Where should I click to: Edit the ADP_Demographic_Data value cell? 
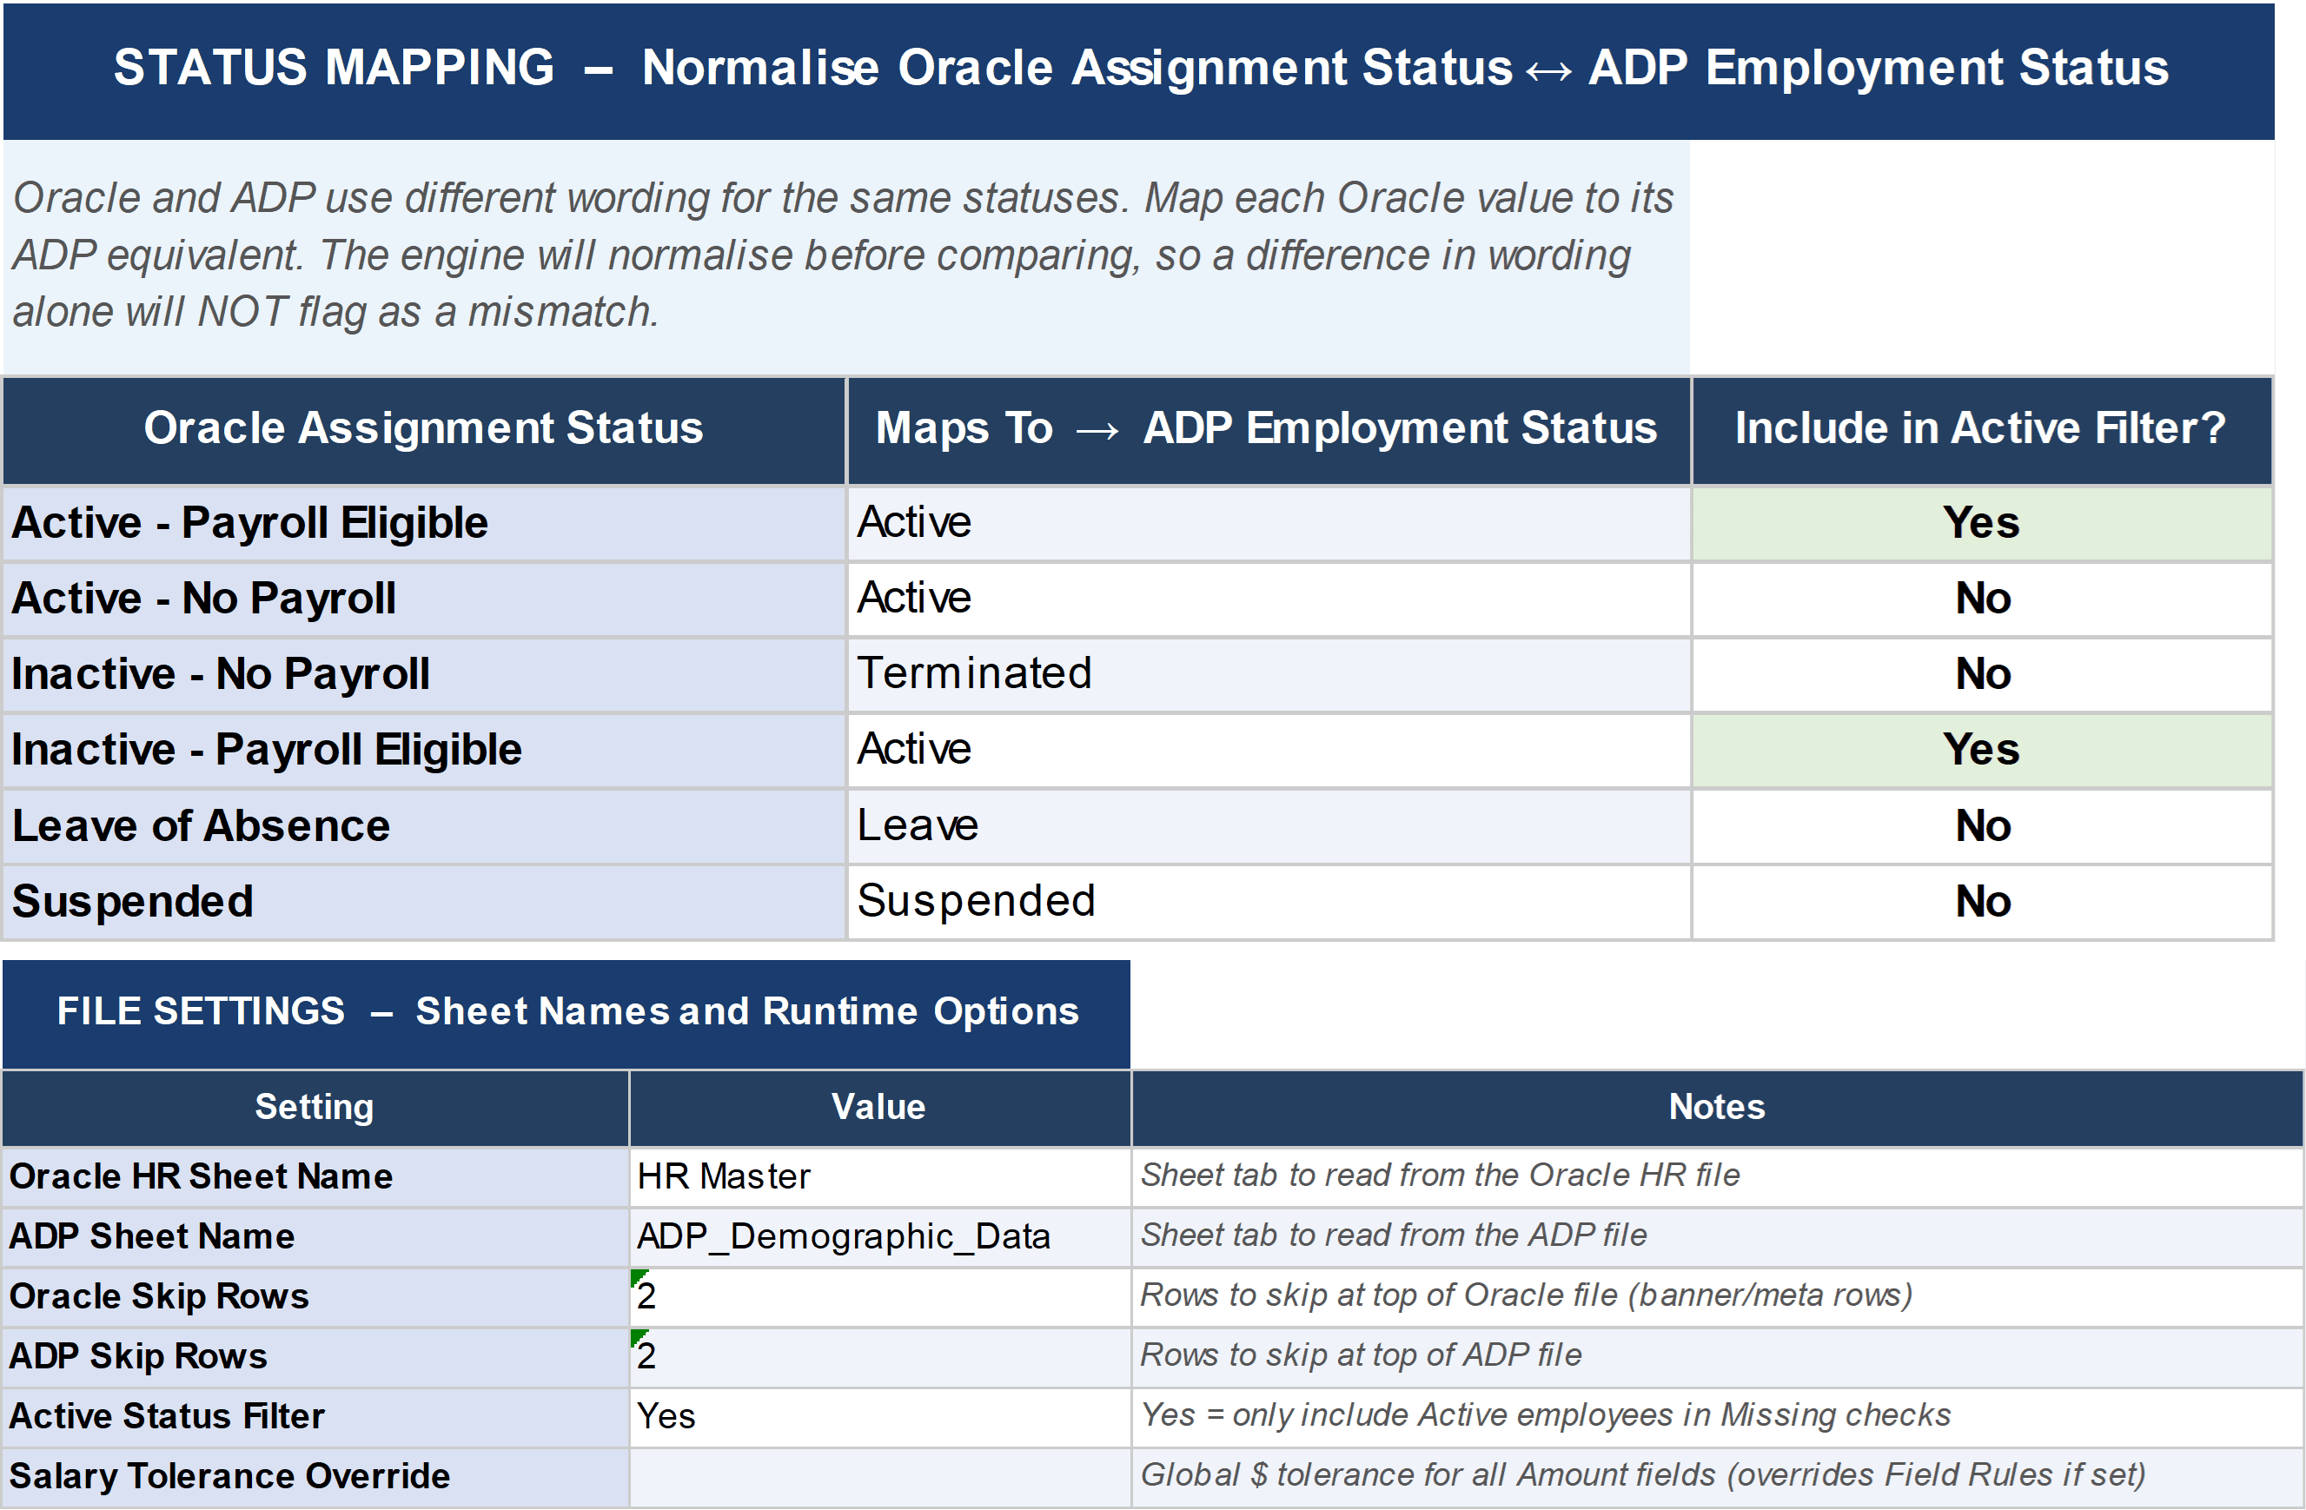(880, 1238)
